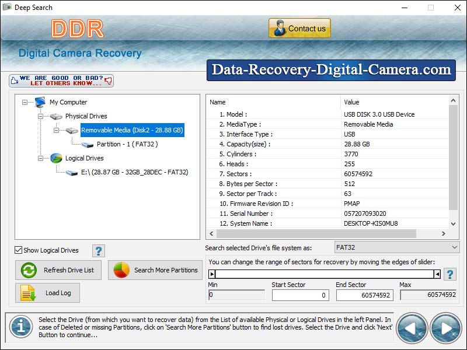Image resolution: width=467 pixels, height=350 pixels.
Task: Select the Physical Drives label
Action: coord(86,116)
